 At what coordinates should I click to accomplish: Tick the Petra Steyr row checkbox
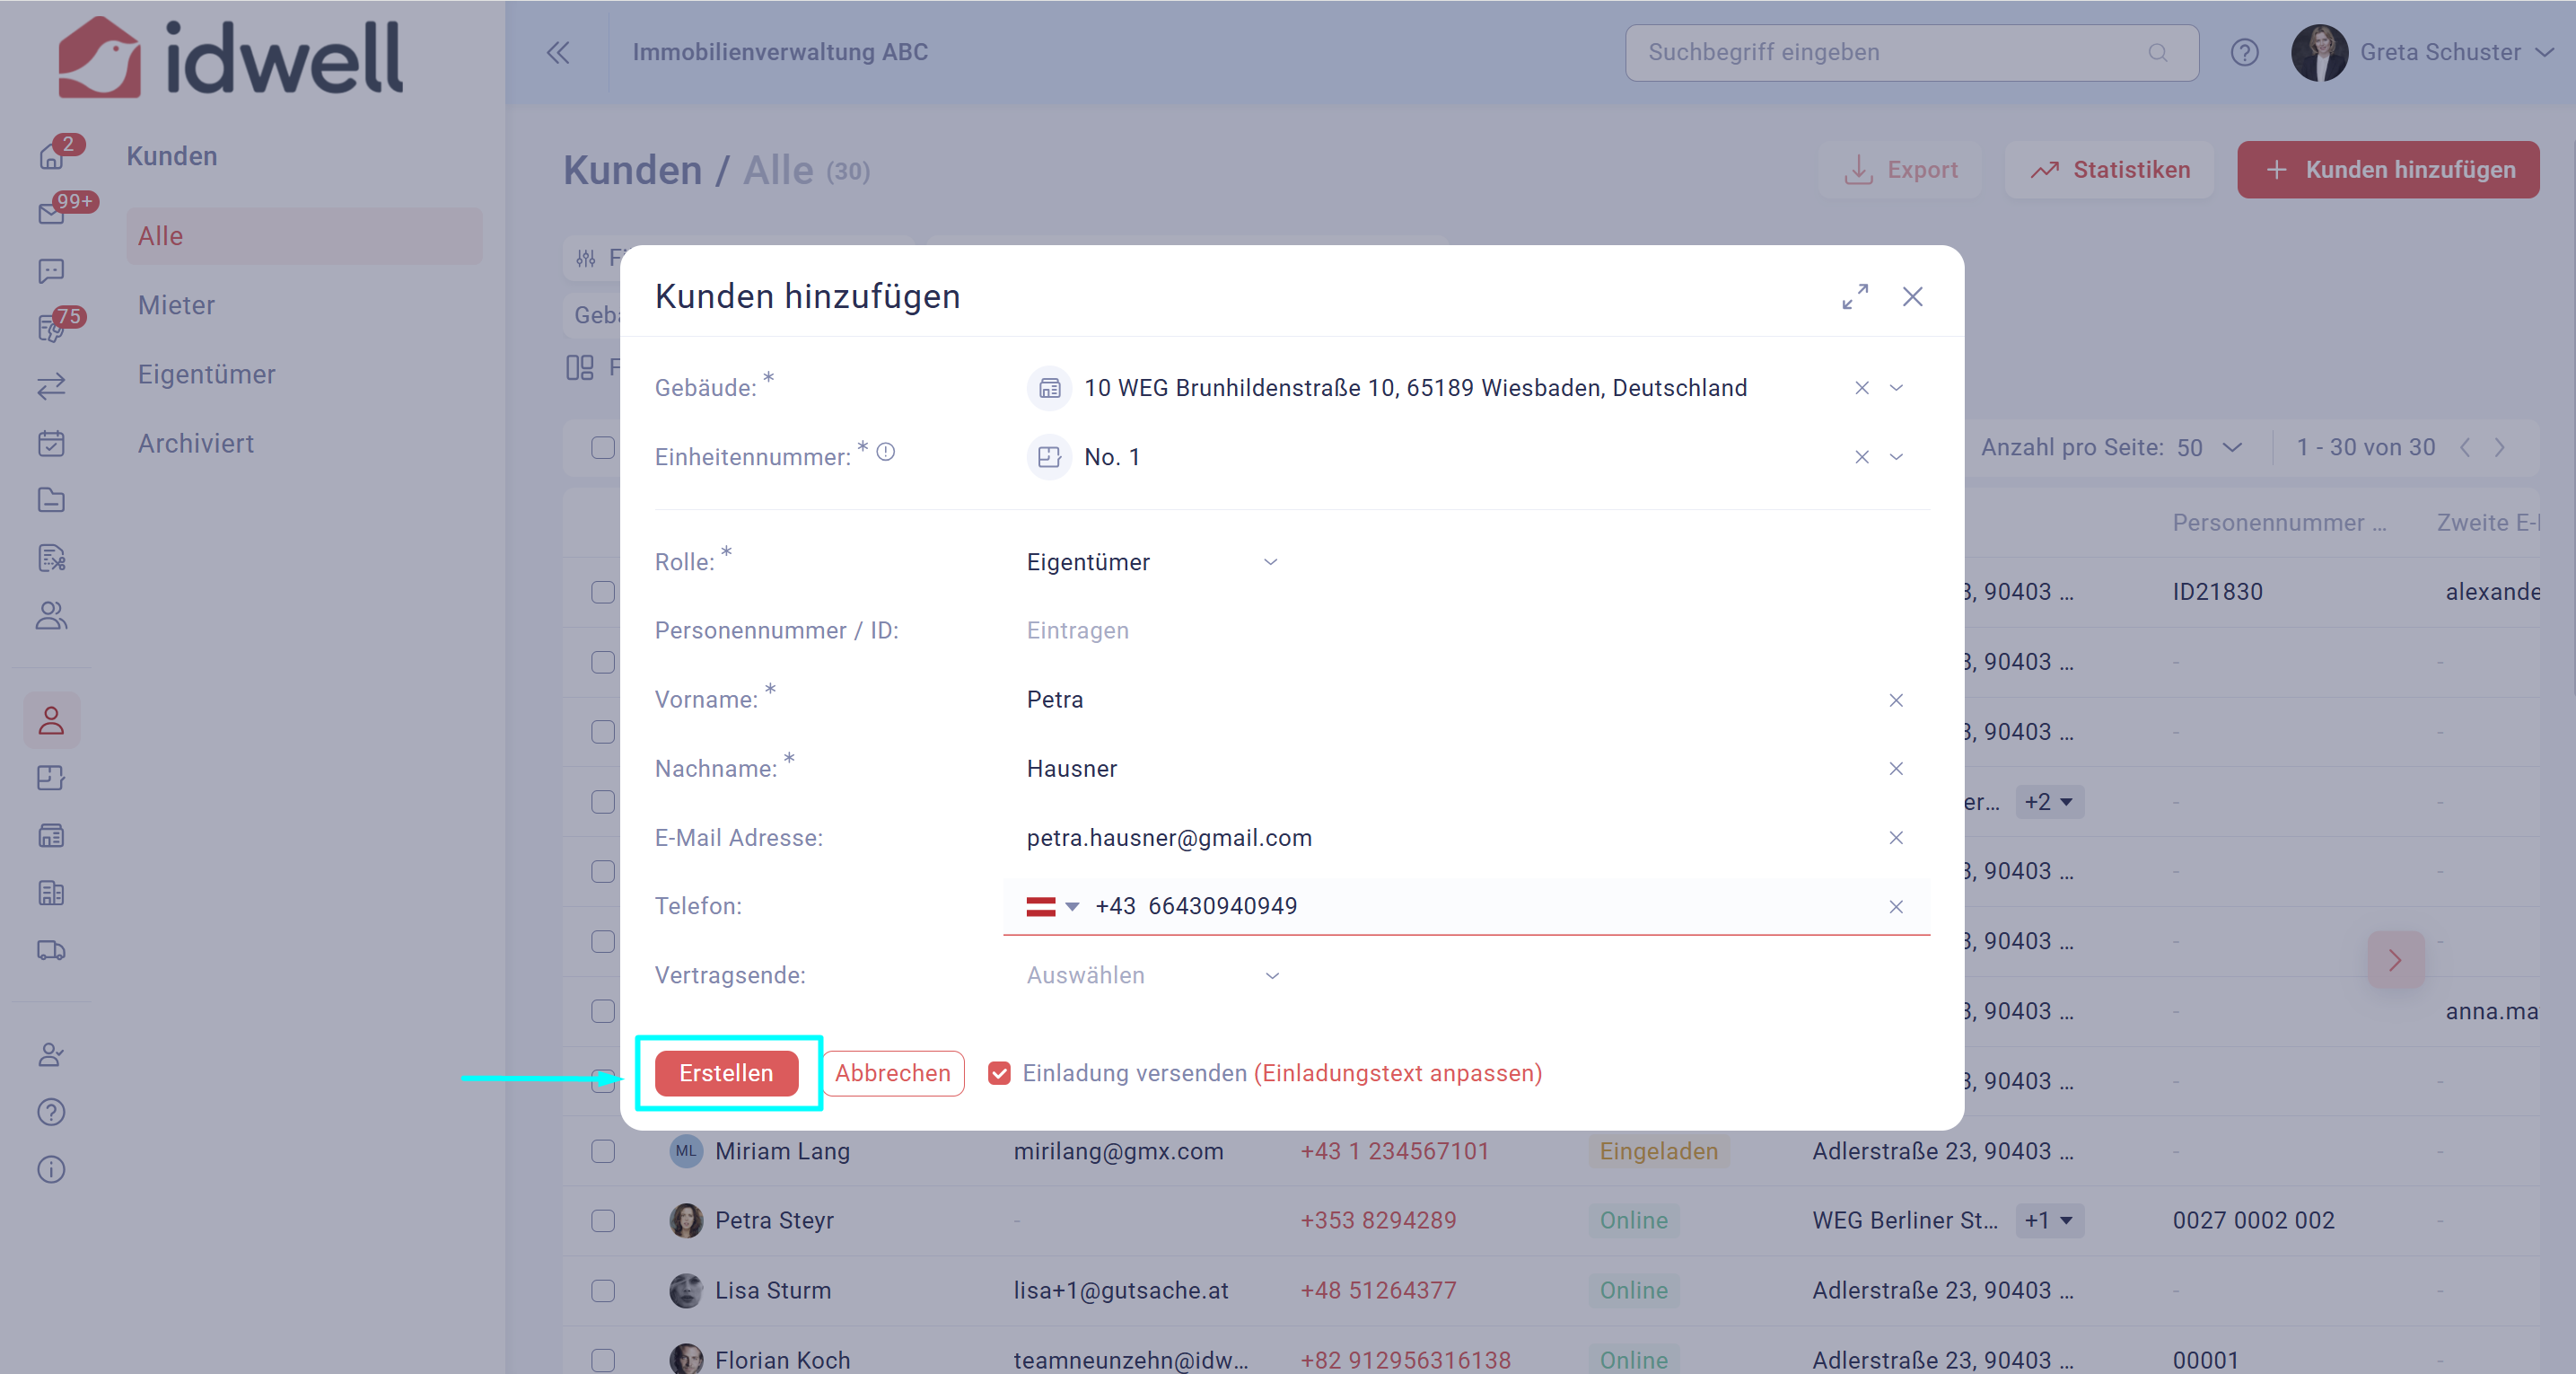pyautogui.click(x=602, y=1221)
